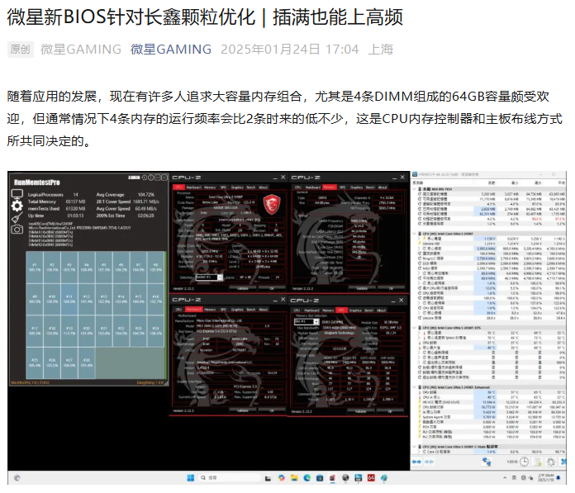Screen dimensions: 575x493
Task: Open the HWiNFO taskbar icon
Action: point(359,478)
